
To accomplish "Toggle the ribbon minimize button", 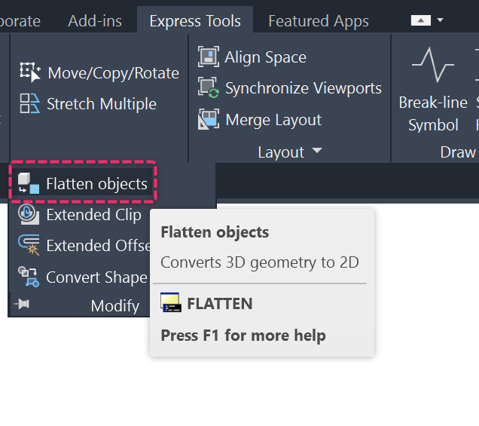I will [423, 20].
